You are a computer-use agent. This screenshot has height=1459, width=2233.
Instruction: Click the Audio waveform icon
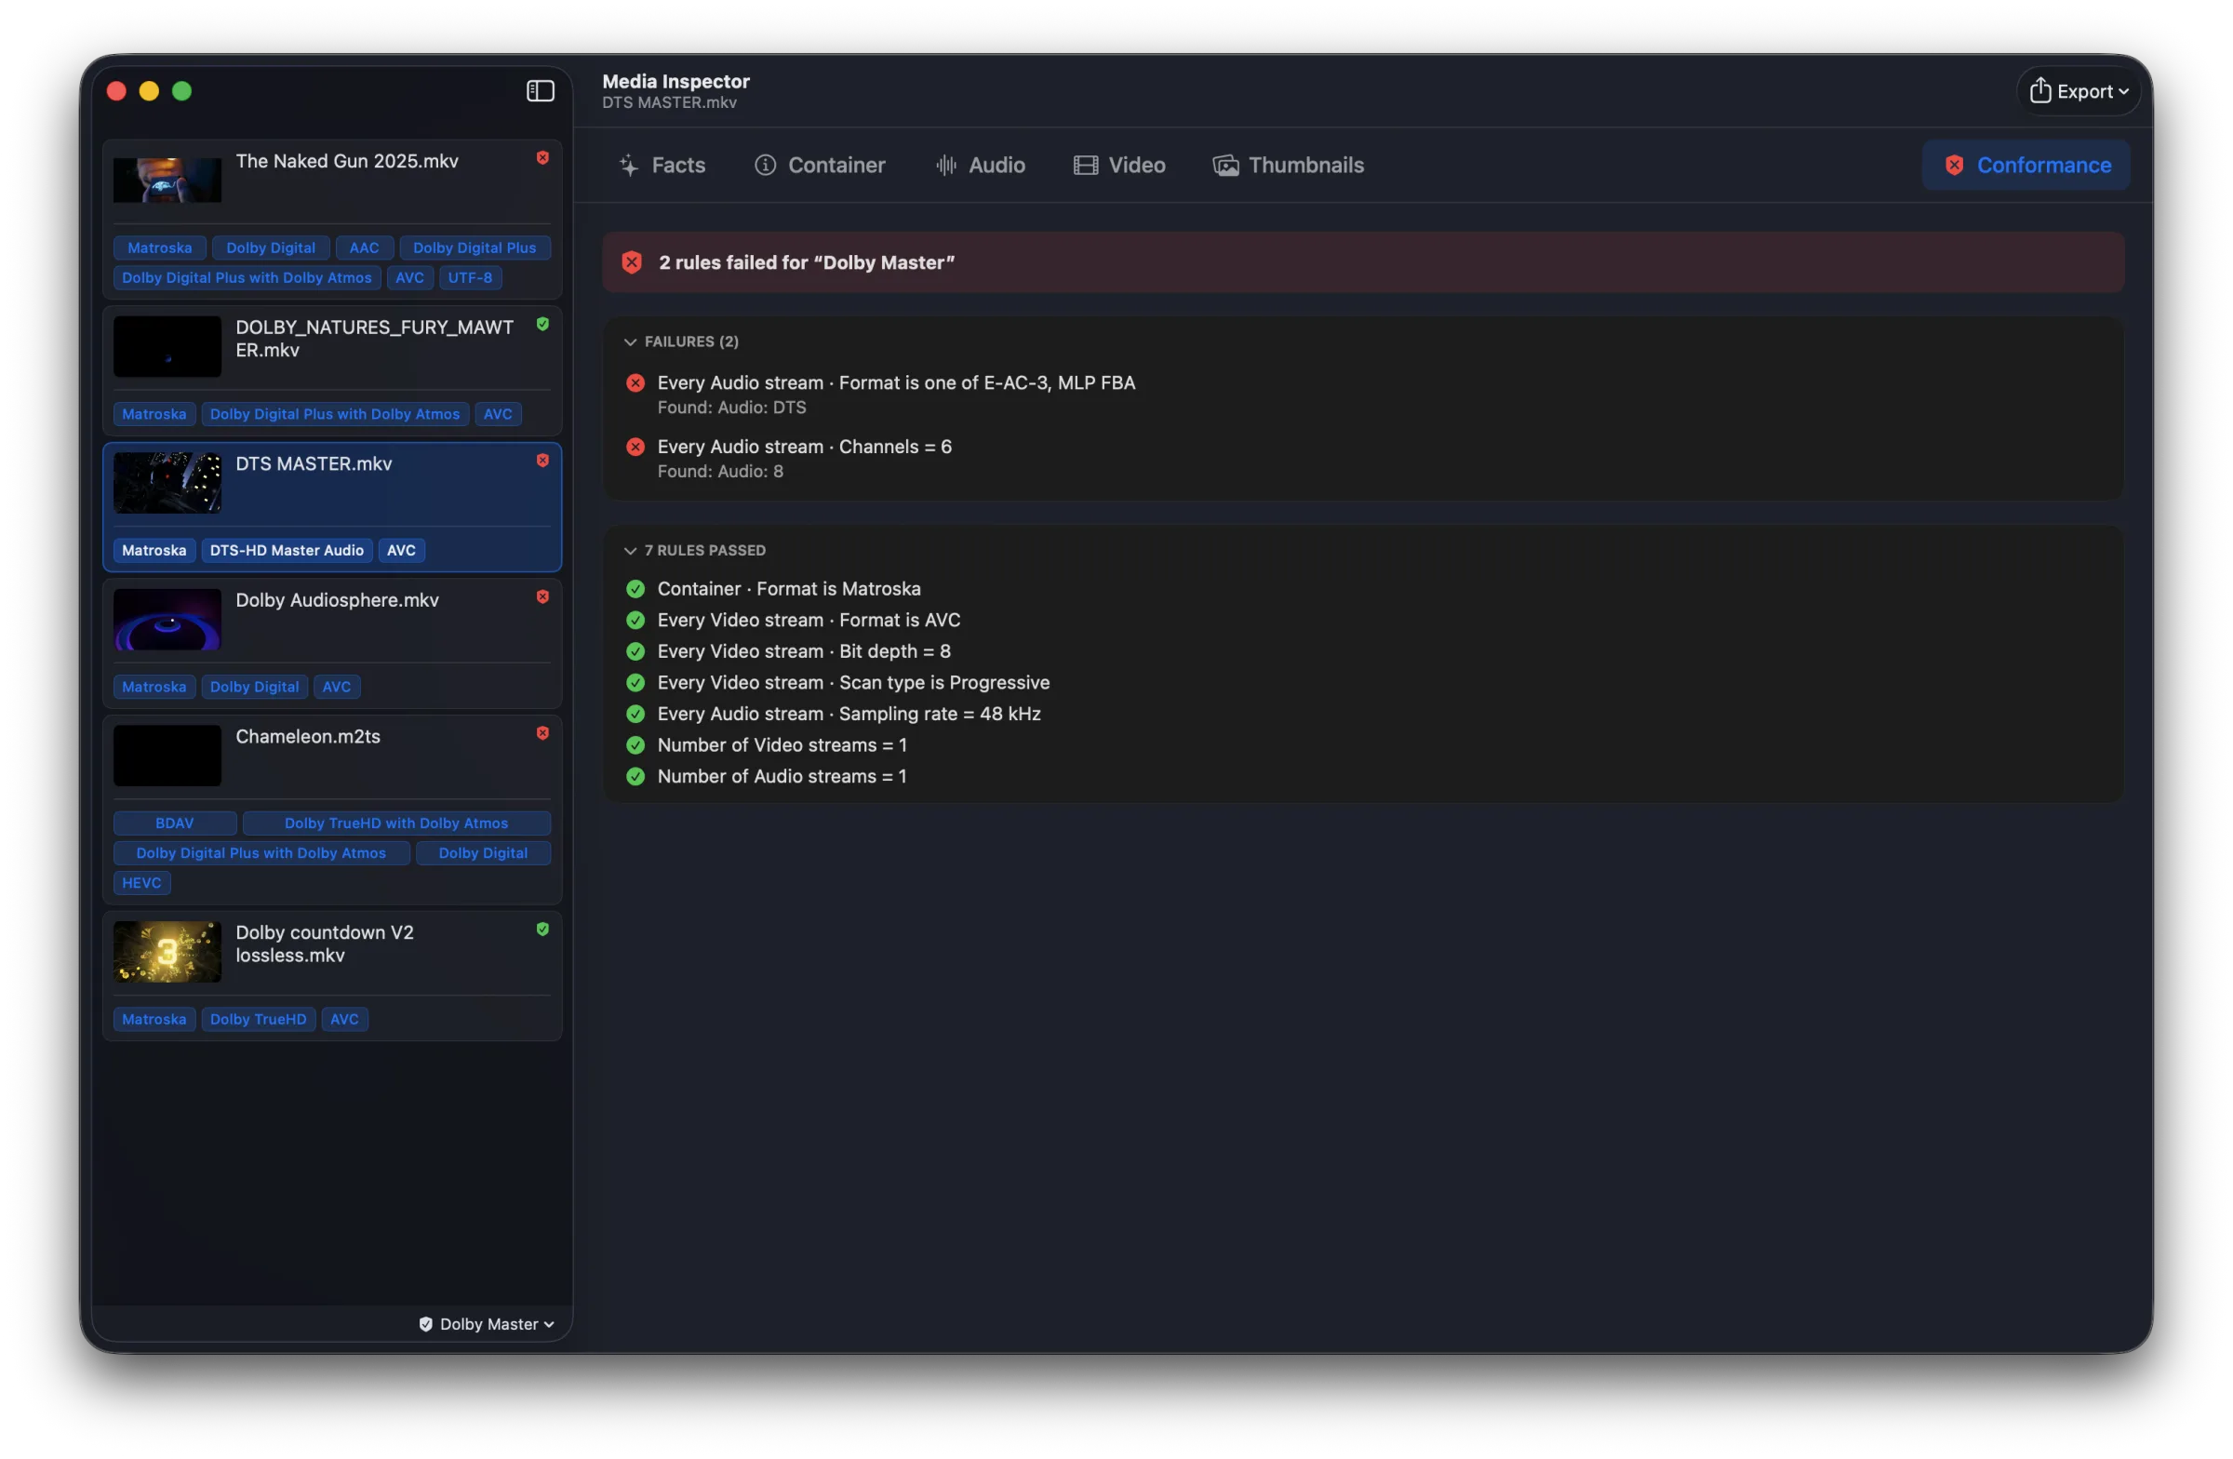945,165
